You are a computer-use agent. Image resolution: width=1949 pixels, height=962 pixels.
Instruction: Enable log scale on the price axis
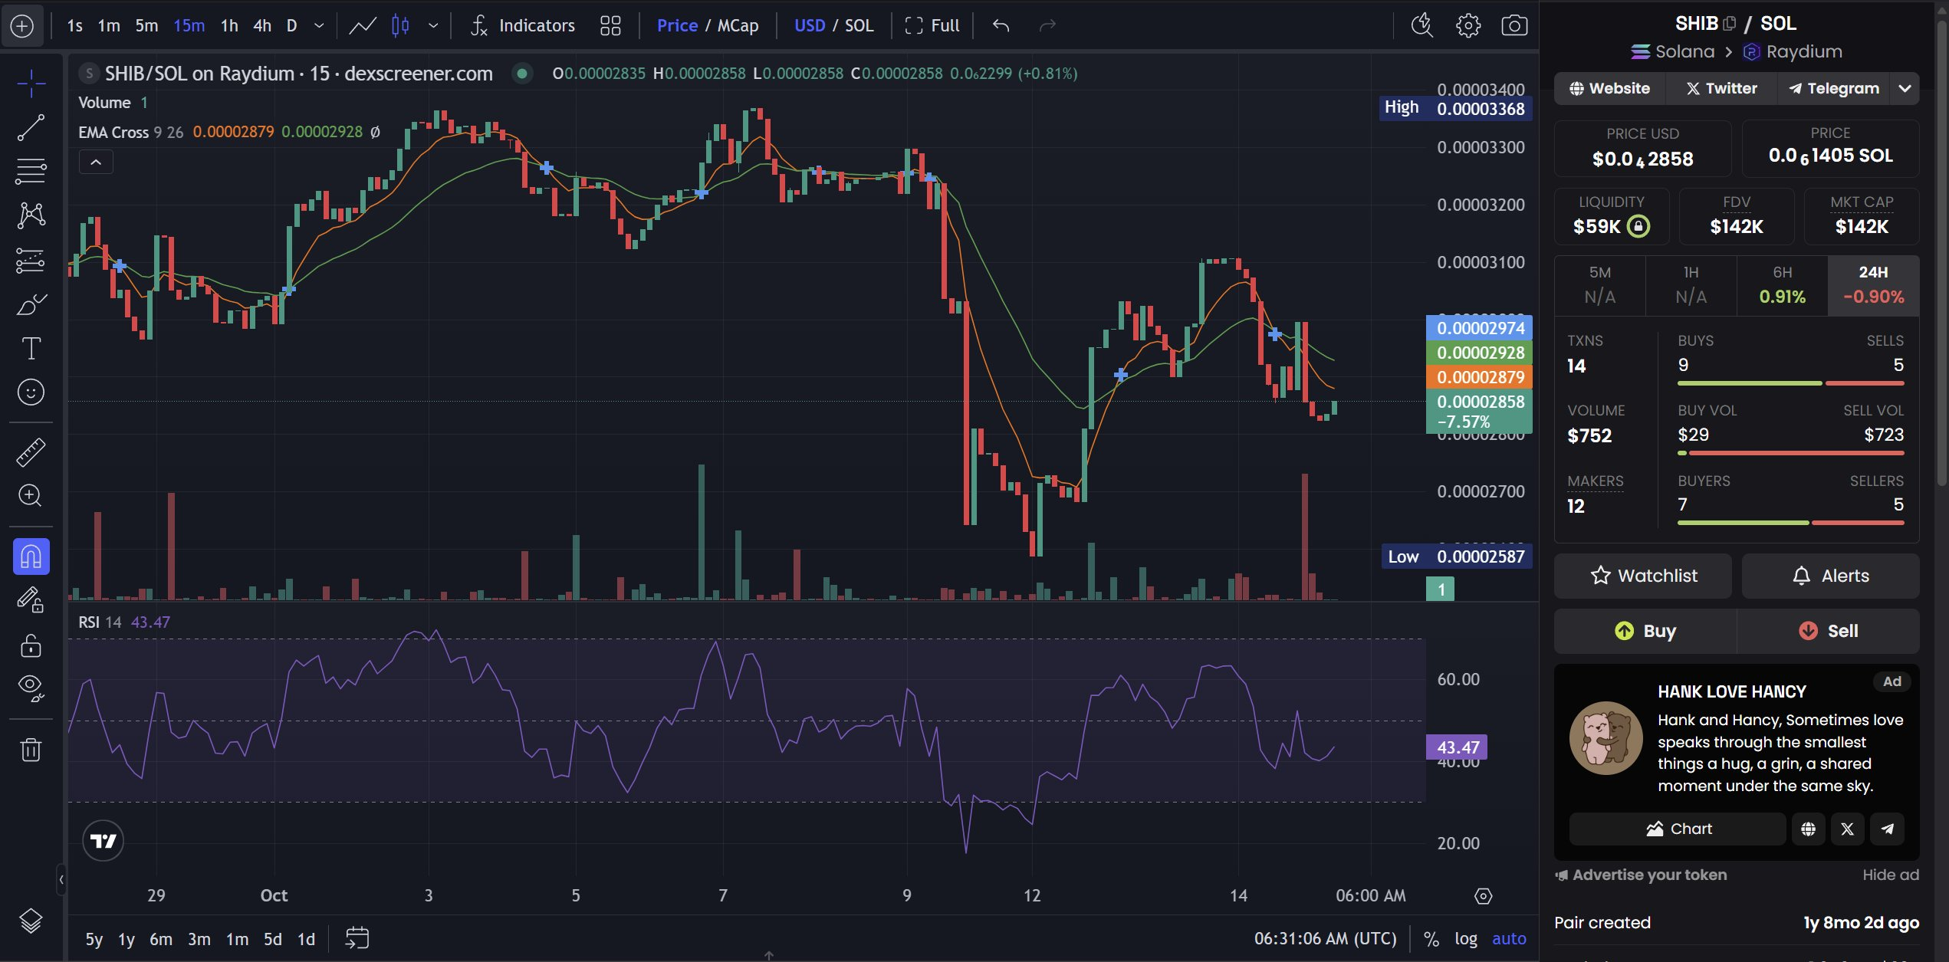[1465, 938]
